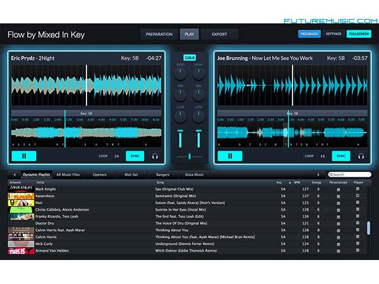Uncheck Played checkbox for Kaiserdisco

[x=358, y=196]
